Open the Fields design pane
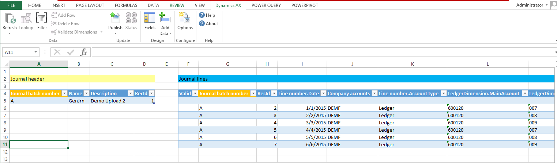The width and height of the screenshot is (557, 163). click(150, 19)
